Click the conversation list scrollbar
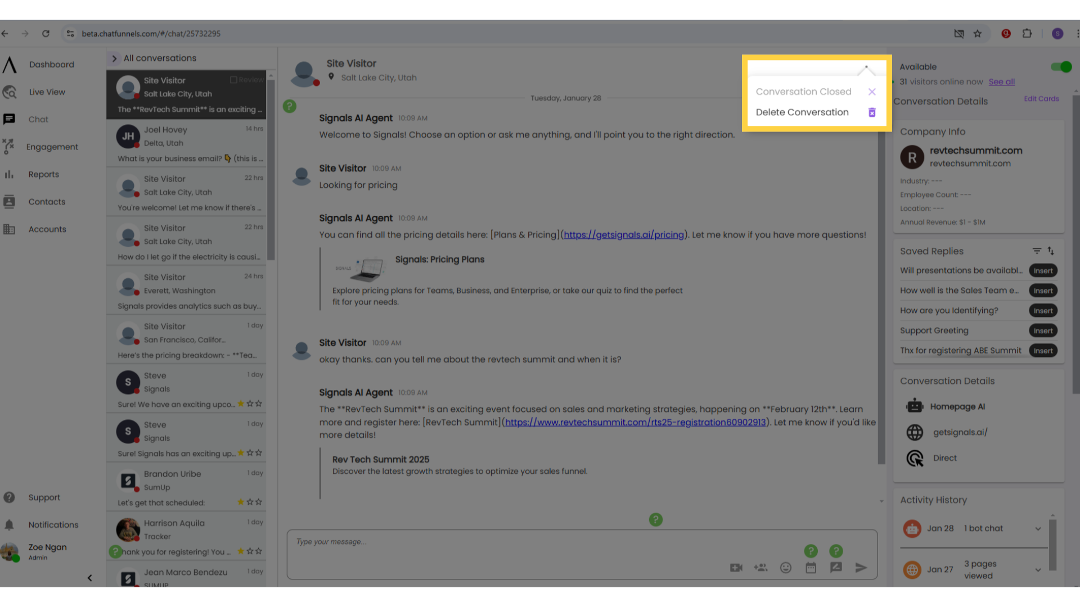This screenshot has height=607, width=1080. [x=271, y=169]
